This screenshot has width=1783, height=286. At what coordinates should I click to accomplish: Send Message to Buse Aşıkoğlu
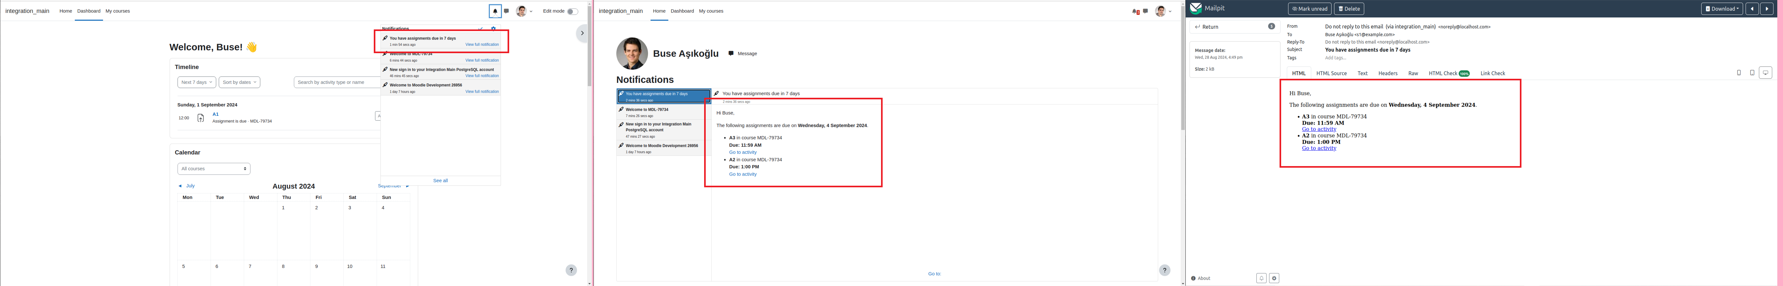tap(743, 53)
